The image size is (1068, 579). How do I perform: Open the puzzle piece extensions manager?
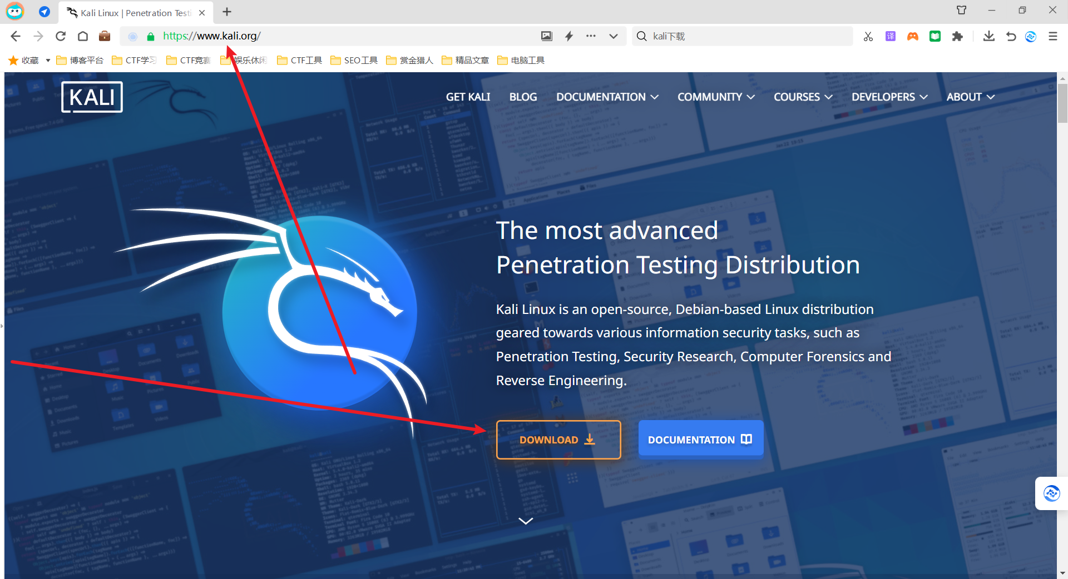click(x=957, y=37)
